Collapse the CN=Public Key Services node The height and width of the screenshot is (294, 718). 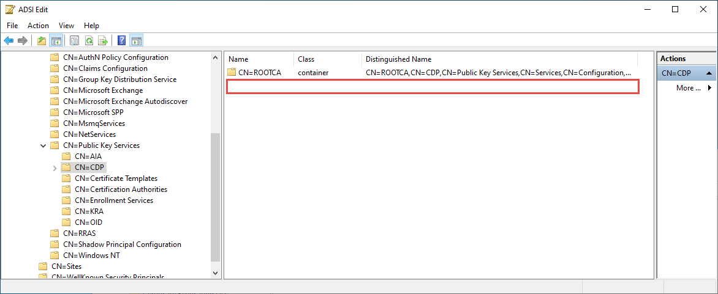click(43, 145)
